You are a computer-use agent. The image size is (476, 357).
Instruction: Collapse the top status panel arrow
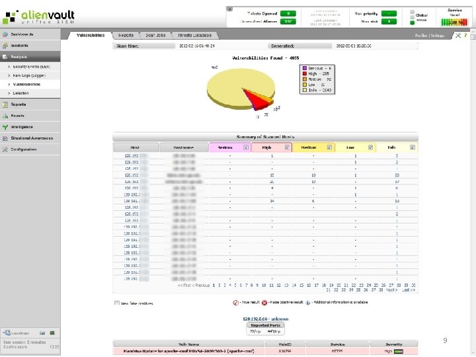pyautogui.click(x=230, y=9)
